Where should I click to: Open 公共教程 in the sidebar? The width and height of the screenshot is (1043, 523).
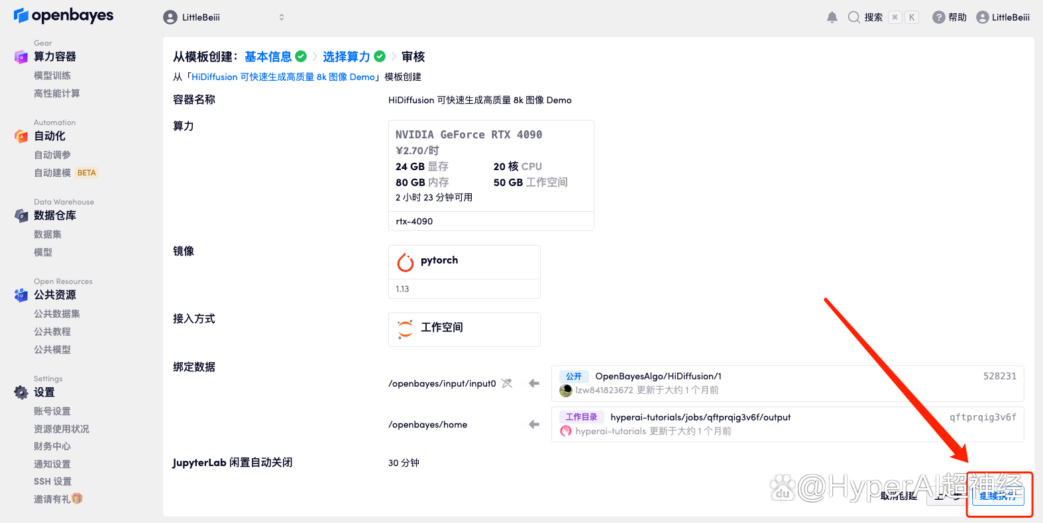(x=52, y=332)
